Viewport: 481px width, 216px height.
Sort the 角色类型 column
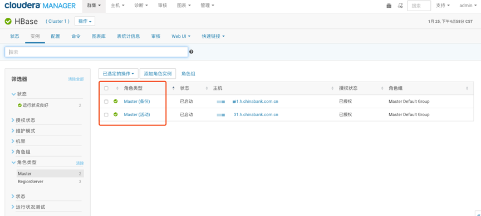click(x=173, y=88)
